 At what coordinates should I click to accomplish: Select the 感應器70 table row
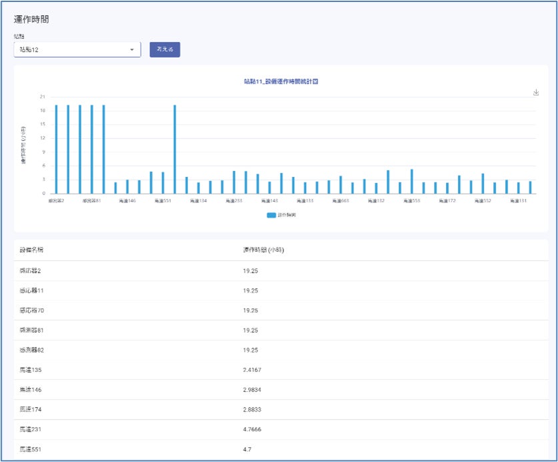(33, 310)
